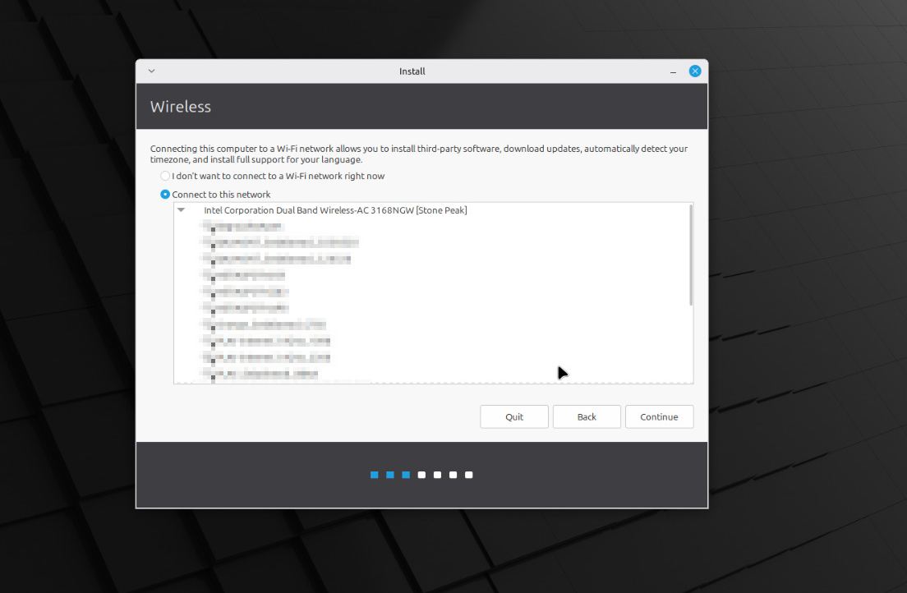Screen dimensions: 907x593
Task: Select "I don't want to connect" radio option
Action: (x=165, y=176)
